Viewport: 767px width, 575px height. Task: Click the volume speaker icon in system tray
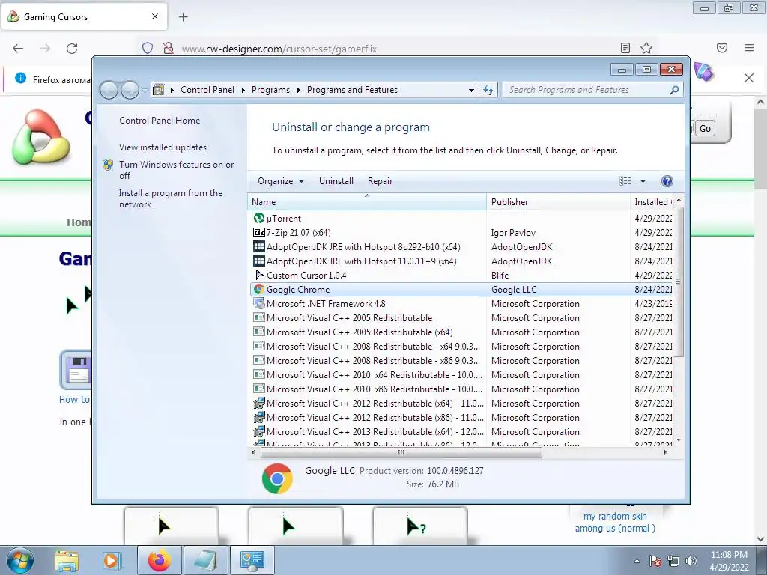tap(691, 562)
